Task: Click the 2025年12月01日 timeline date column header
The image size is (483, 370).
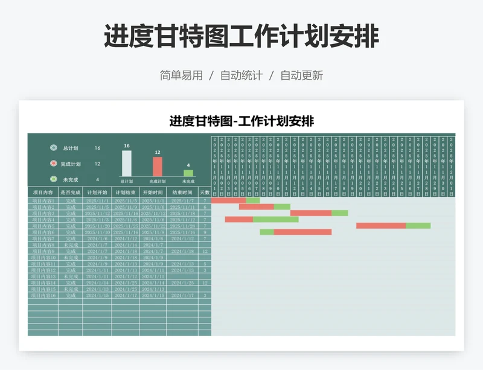Action: point(451,167)
